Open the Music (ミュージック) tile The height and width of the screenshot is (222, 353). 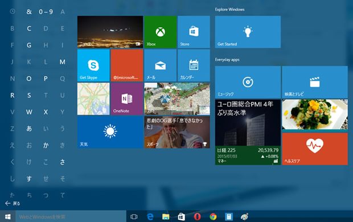248,82
